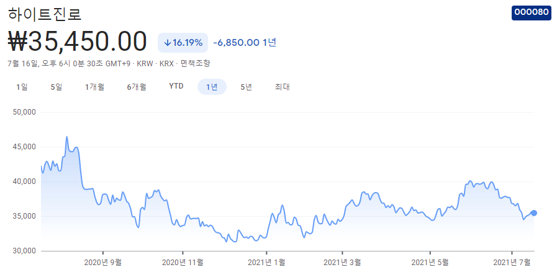
Task: Click the 2020년 9월 x-axis label
Action: click(103, 263)
